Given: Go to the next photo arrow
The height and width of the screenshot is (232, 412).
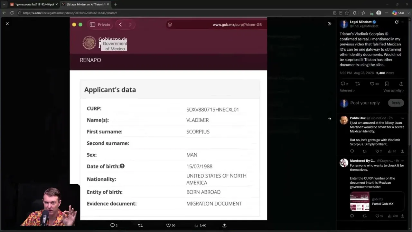Looking at the screenshot, I should [329, 119].
